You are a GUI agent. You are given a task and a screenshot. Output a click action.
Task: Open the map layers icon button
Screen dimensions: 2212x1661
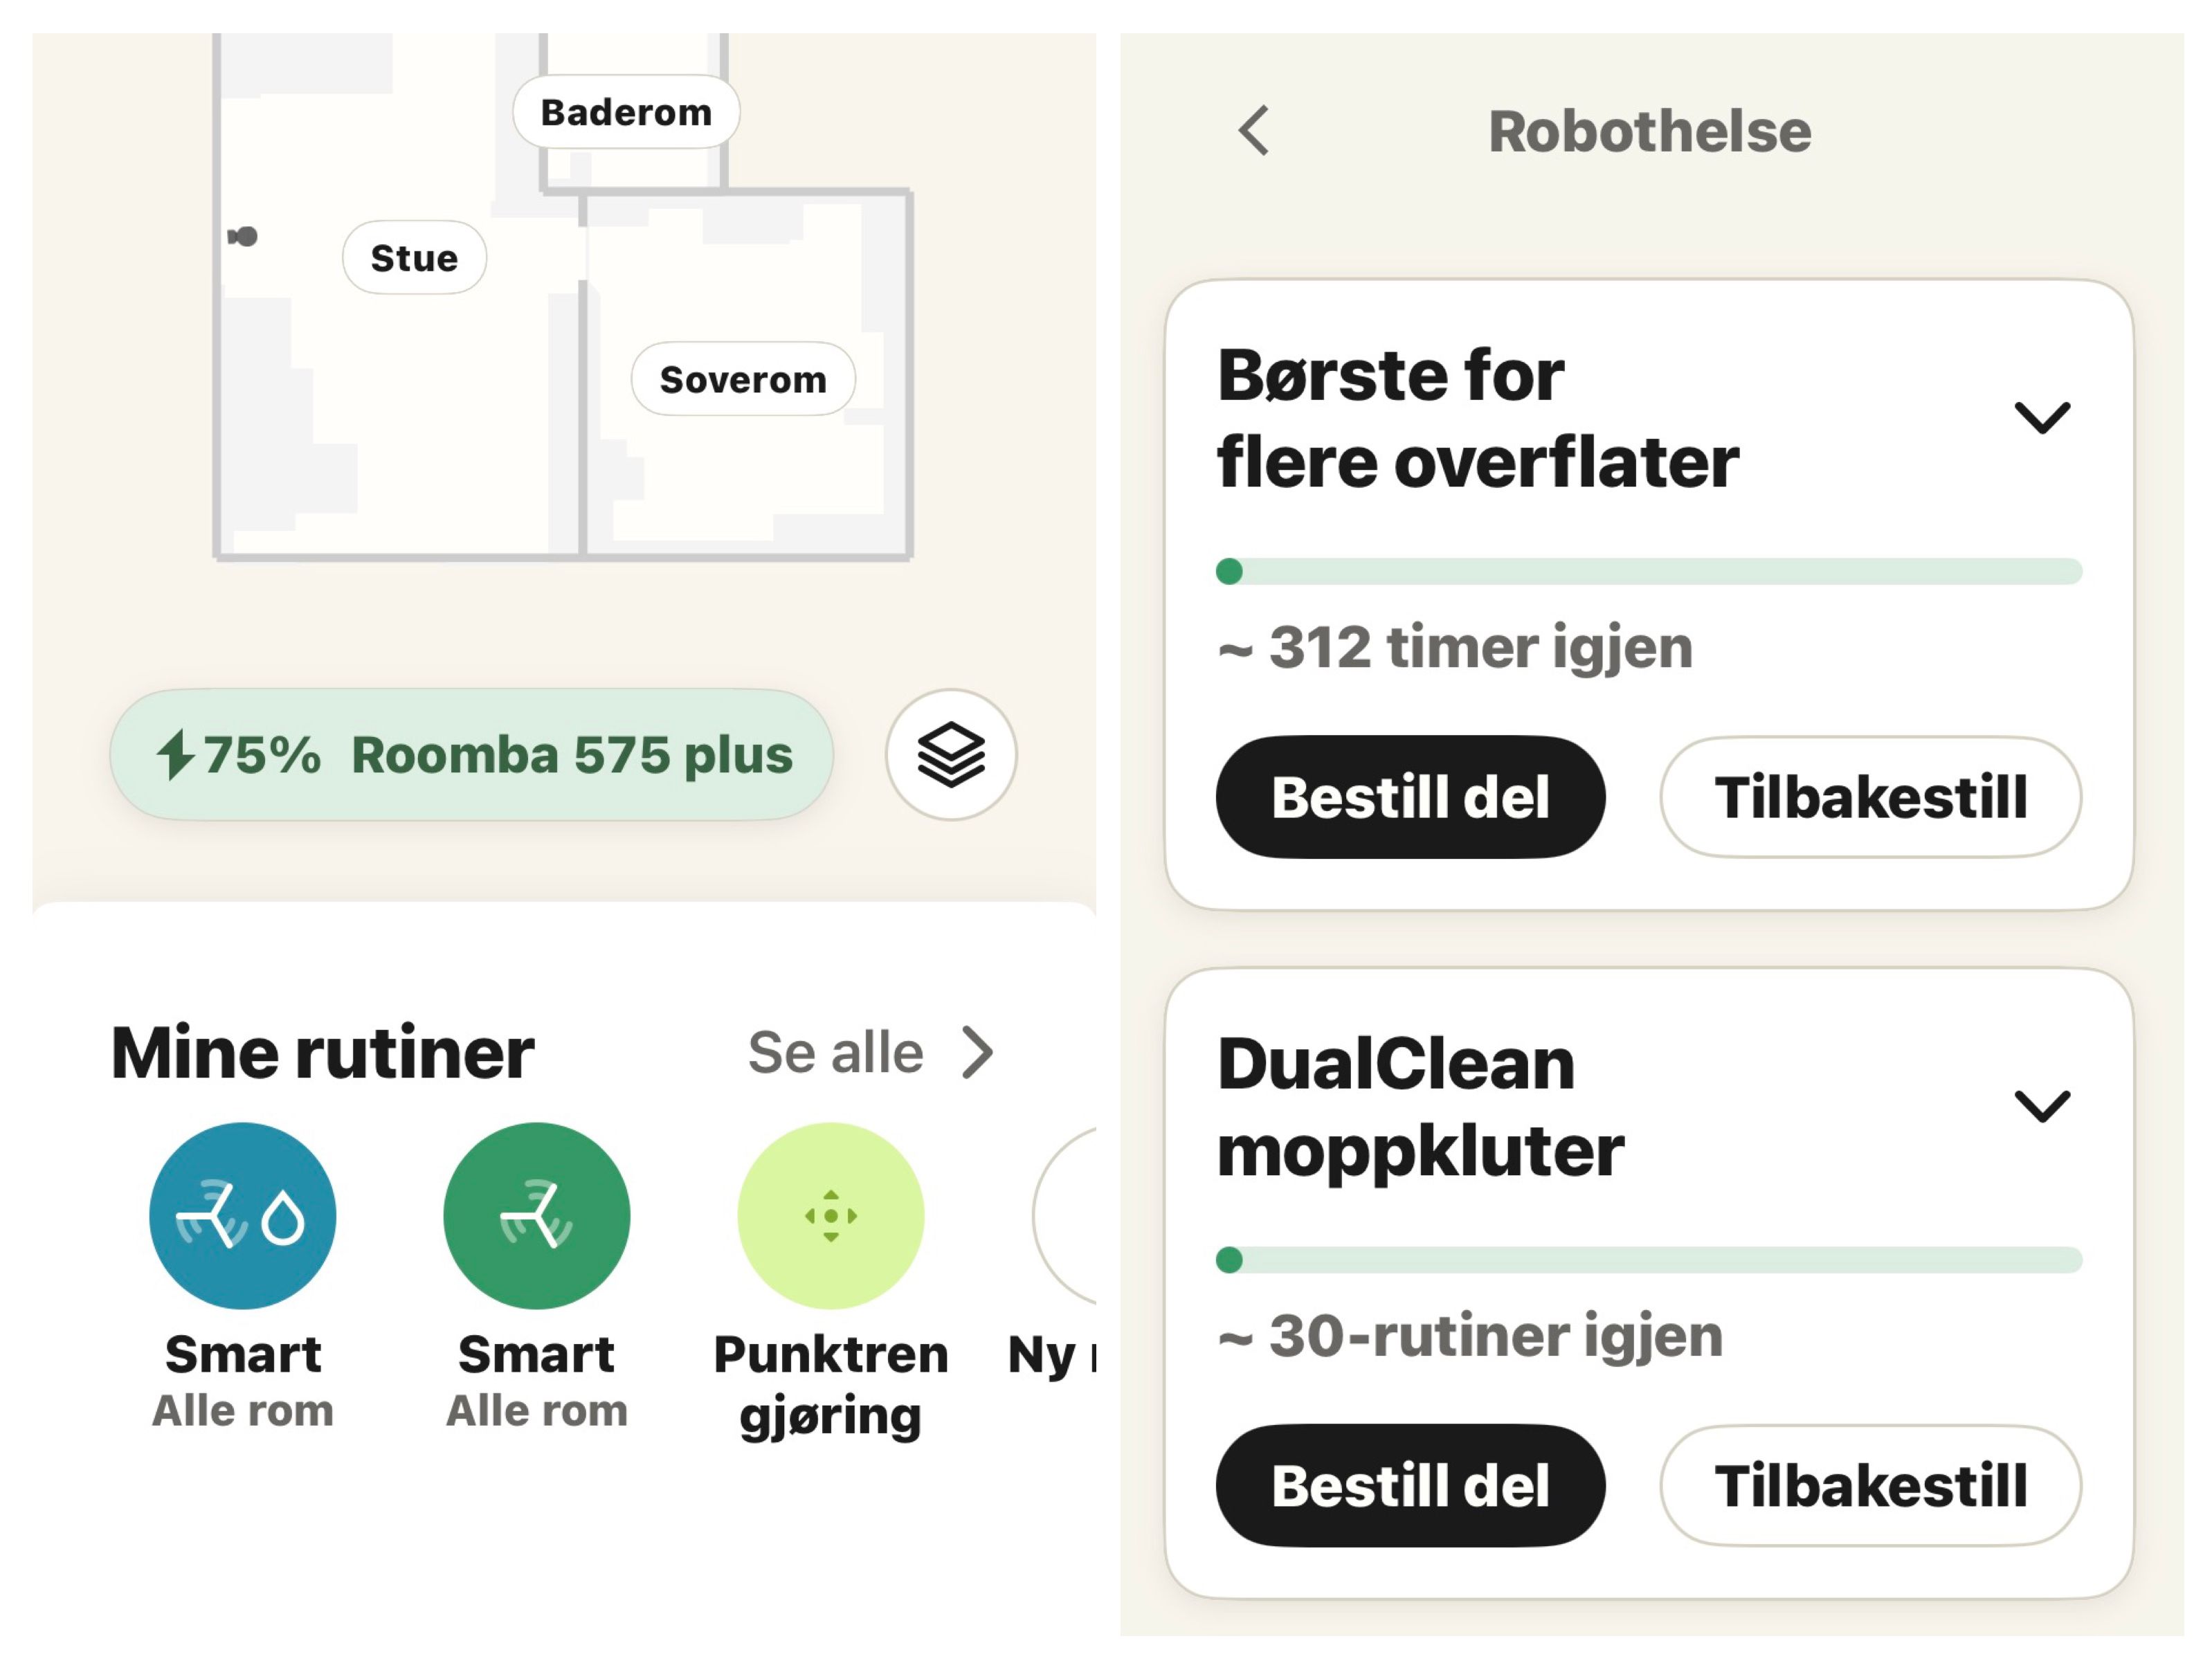click(950, 755)
